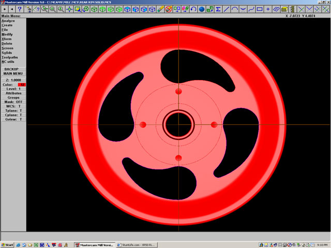Open the Cplane: T selector
The height and width of the screenshot is (248, 331).
coord(13,115)
